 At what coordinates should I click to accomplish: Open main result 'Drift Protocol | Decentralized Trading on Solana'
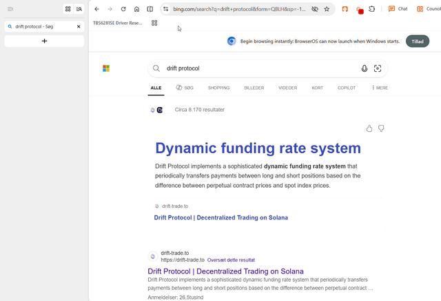pos(225,271)
